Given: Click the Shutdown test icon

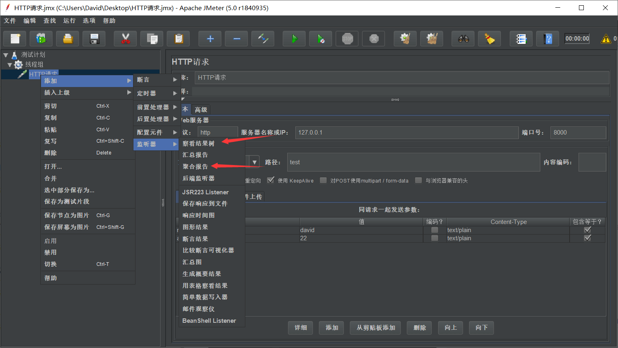Looking at the screenshot, I should [x=374, y=39].
